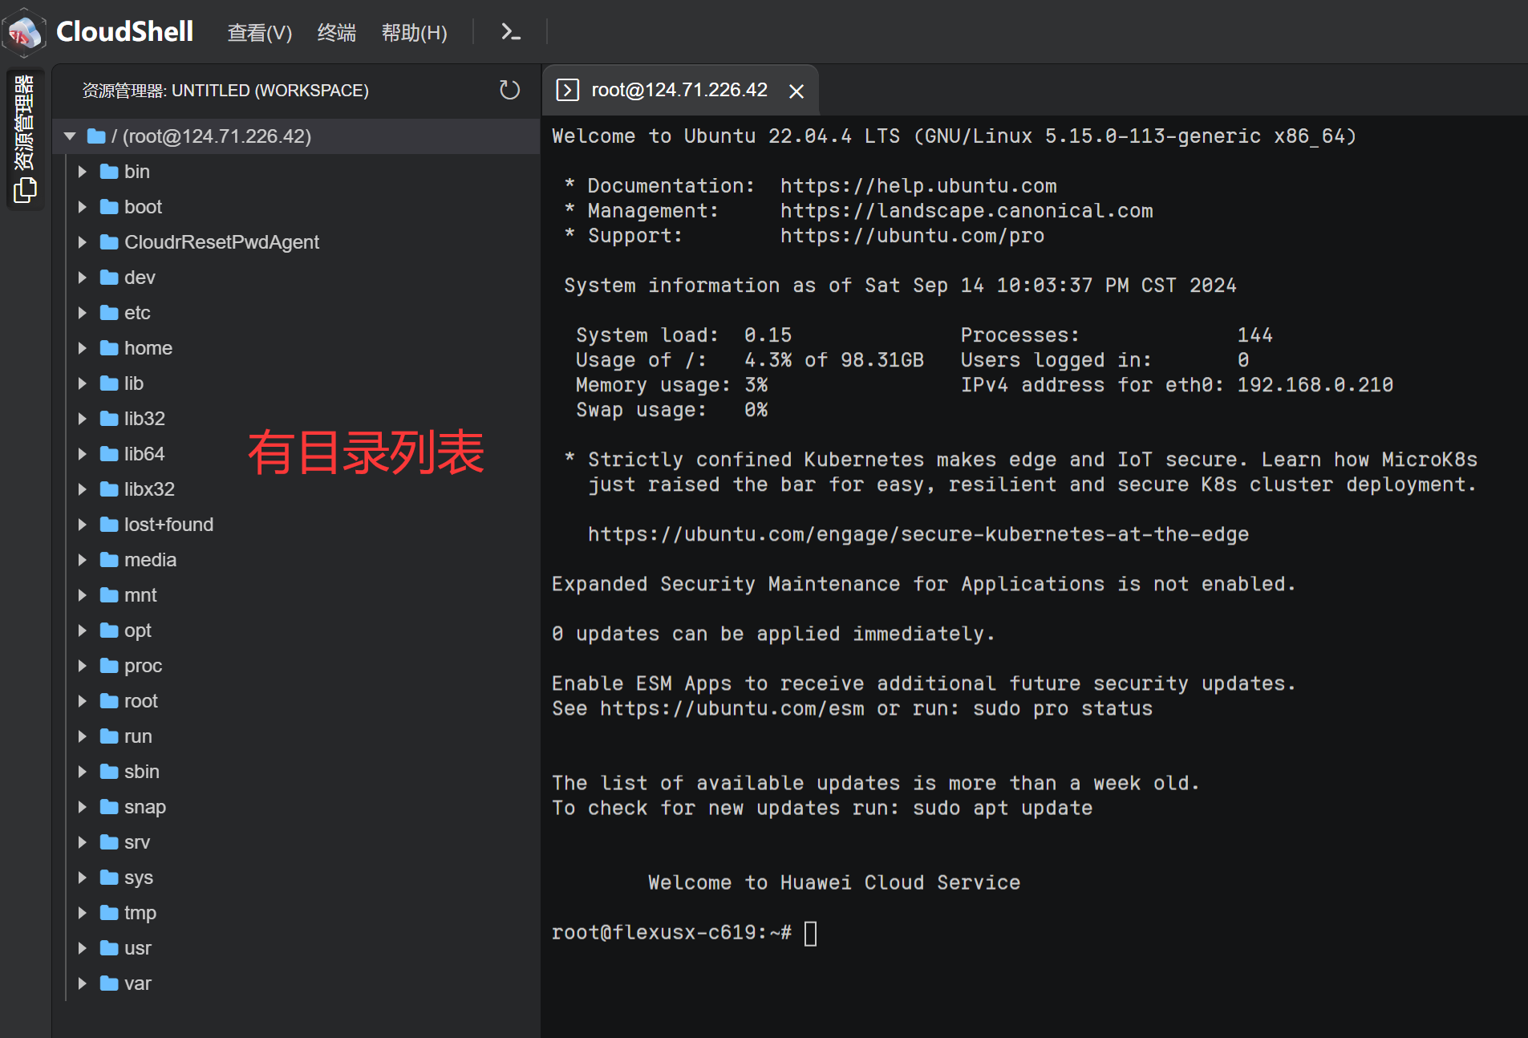The width and height of the screenshot is (1528, 1038).
Task: Click the var folder icon
Action: point(109,983)
